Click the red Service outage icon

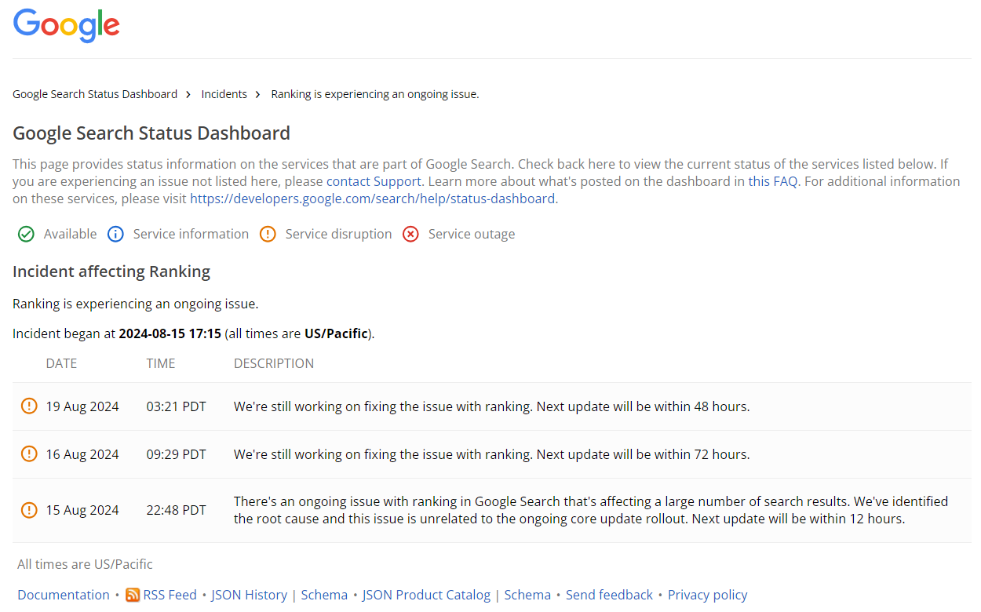pyautogui.click(x=410, y=234)
